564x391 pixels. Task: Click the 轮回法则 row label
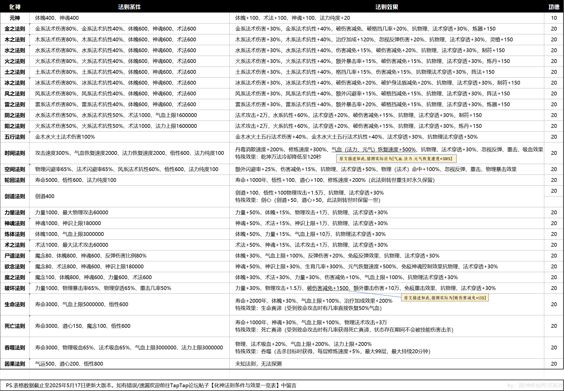pos(15,180)
